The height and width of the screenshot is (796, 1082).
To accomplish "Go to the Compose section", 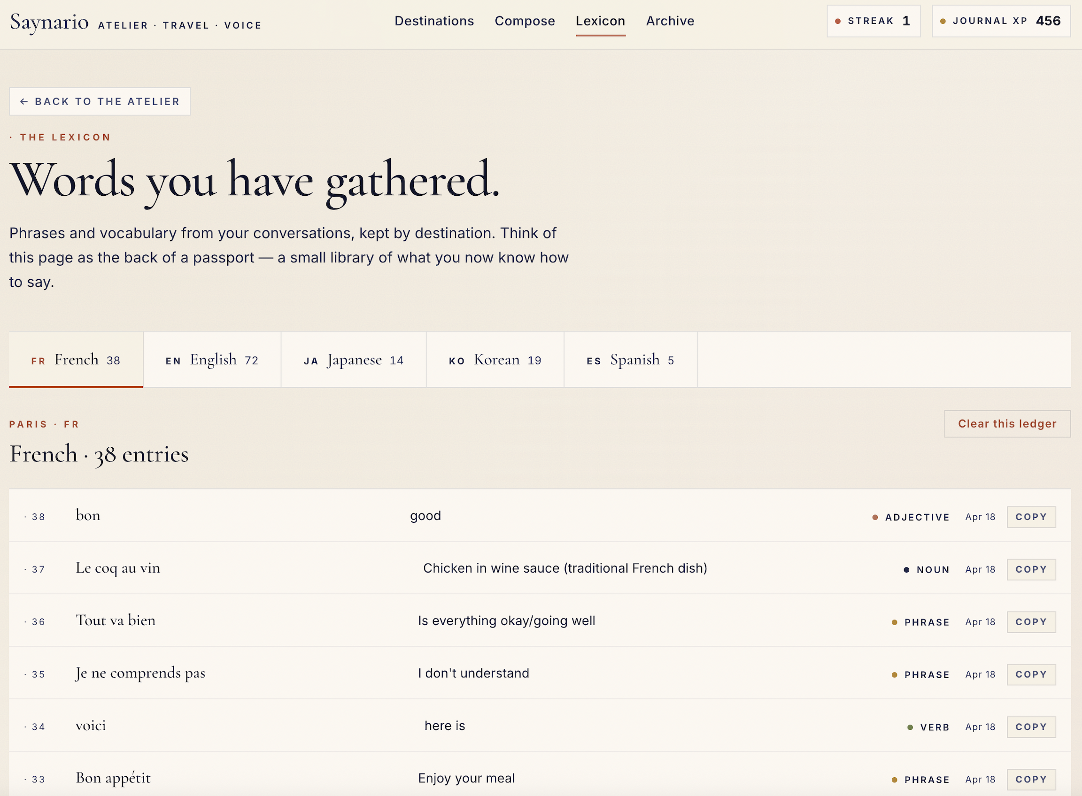I will point(525,21).
